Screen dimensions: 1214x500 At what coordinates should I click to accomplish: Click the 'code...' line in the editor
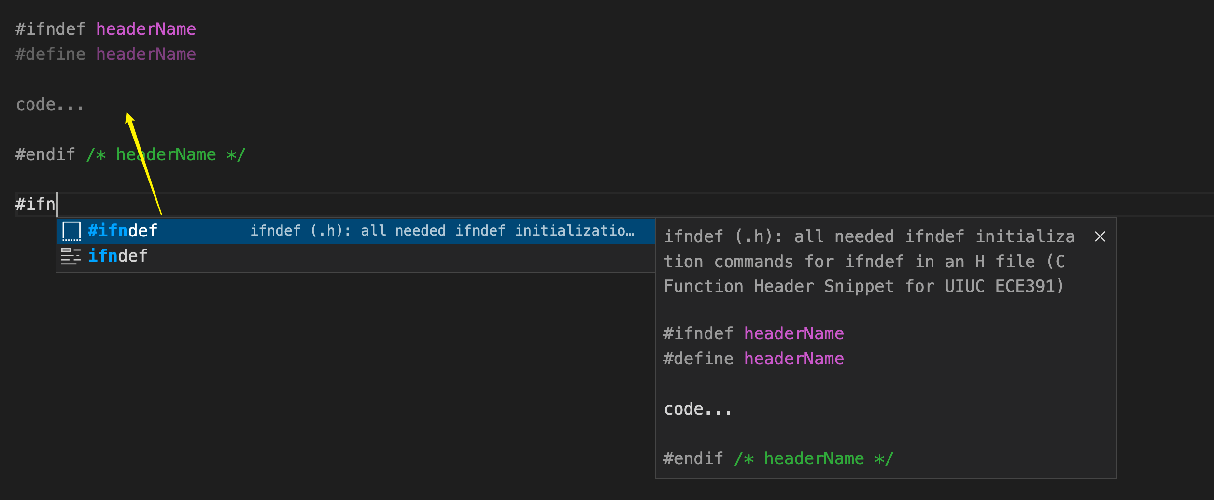click(50, 104)
